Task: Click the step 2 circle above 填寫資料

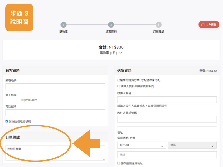Action: pyautogui.click(x=111, y=24)
